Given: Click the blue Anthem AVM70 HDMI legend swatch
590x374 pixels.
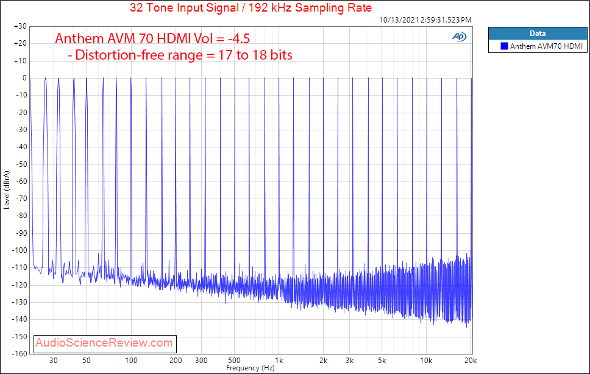Looking at the screenshot, I should pyautogui.click(x=504, y=46).
